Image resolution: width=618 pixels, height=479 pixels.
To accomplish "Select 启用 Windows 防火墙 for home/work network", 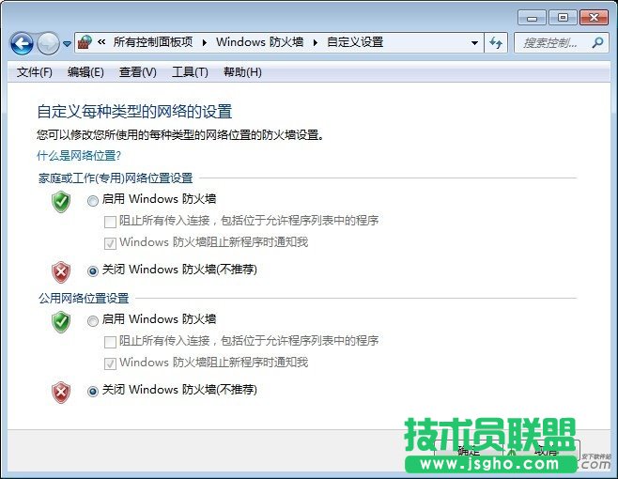I will (x=93, y=200).
